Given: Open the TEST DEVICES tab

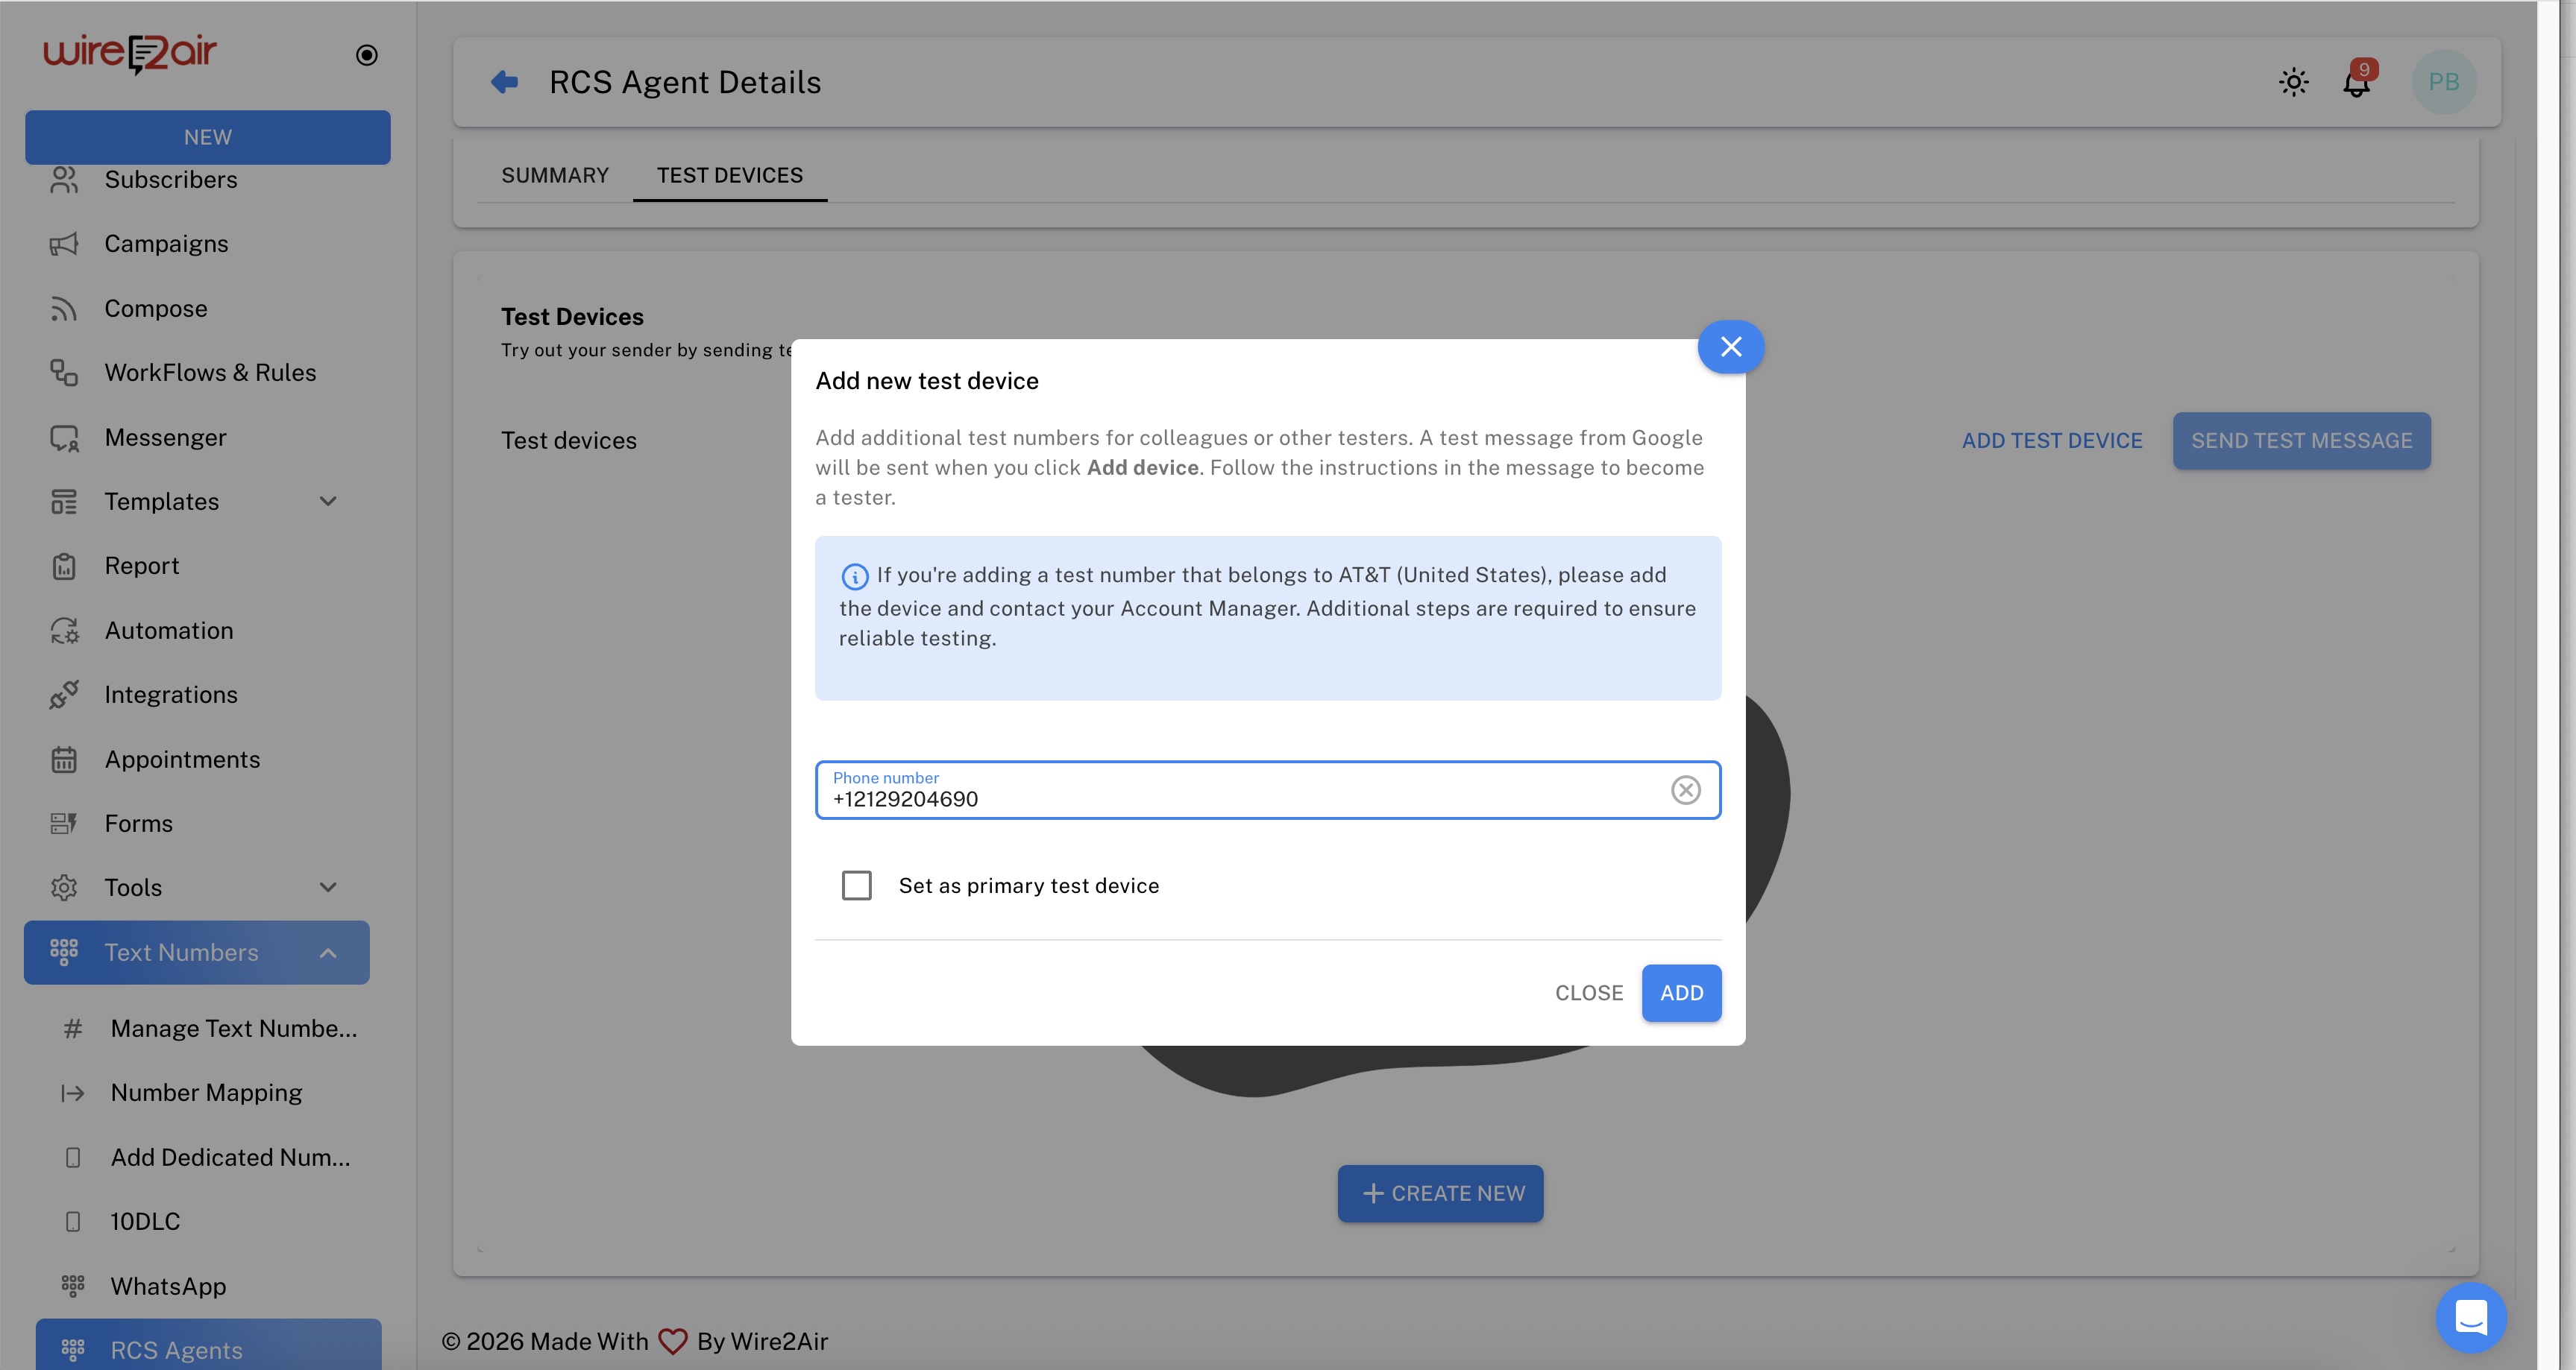Looking at the screenshot, I should pyautogui.click(x=730, y=175).
